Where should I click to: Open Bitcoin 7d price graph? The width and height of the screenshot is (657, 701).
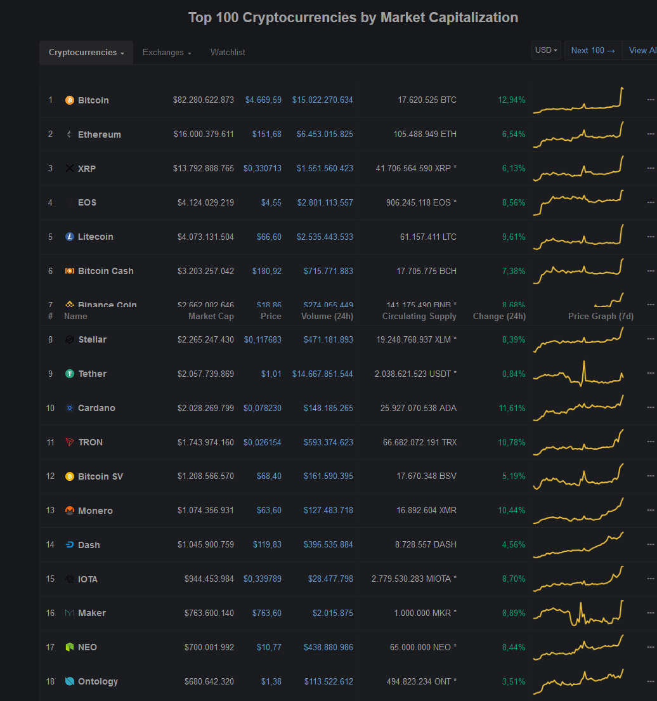578,100
